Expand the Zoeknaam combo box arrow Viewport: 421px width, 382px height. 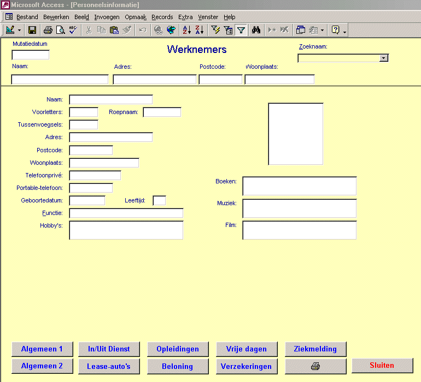[383, 58]
